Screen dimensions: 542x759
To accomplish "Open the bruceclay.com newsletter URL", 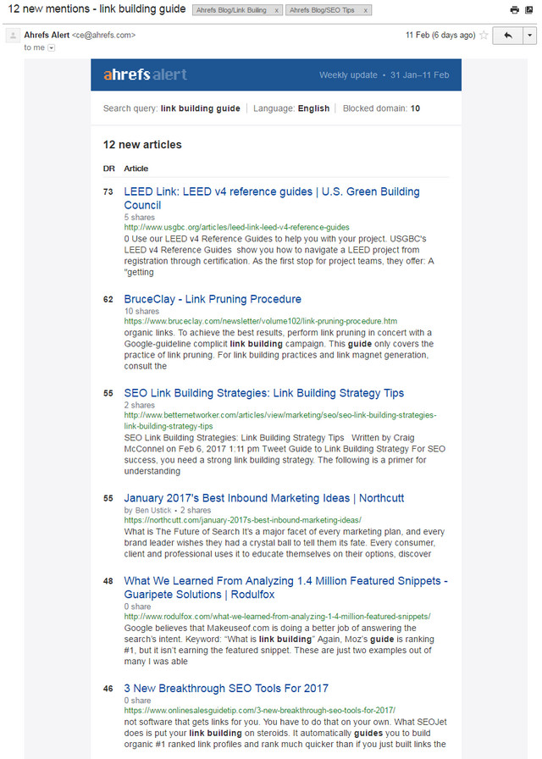I will click(260, 321).
